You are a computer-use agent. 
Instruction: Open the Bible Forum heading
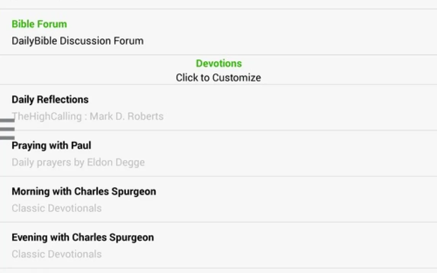(x=39, y=24)
